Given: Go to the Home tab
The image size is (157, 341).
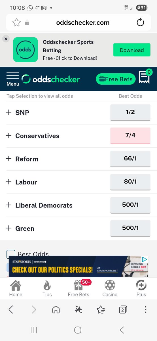Looking at the screenshot, I should coord(16,289).
